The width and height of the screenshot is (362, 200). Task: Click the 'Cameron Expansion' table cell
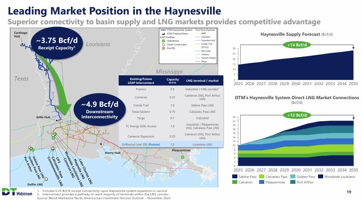[141, 136]
